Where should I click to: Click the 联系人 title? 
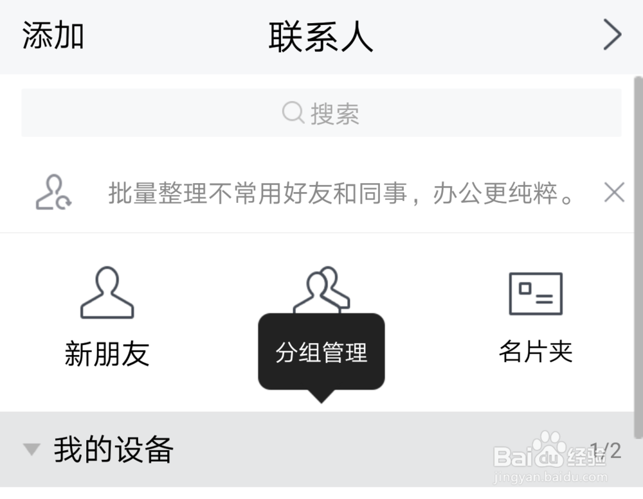(321, 37)
